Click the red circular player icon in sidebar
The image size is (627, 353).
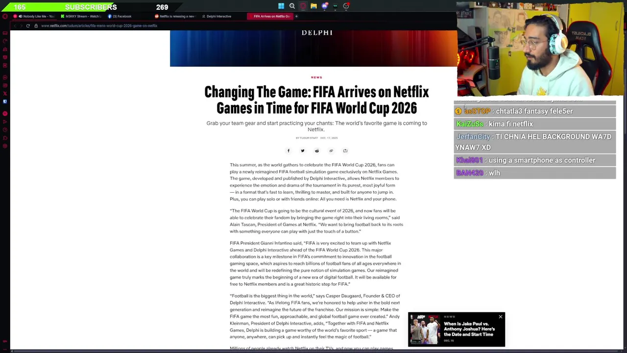pyautogui.click(x=5, y=114)
